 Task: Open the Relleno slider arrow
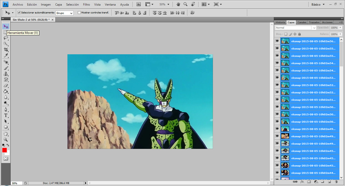[340, 34]
